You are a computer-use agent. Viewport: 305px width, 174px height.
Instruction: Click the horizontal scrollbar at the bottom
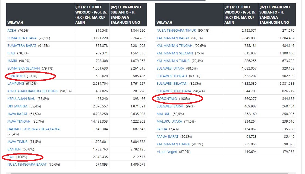click(x=149, y=173)
